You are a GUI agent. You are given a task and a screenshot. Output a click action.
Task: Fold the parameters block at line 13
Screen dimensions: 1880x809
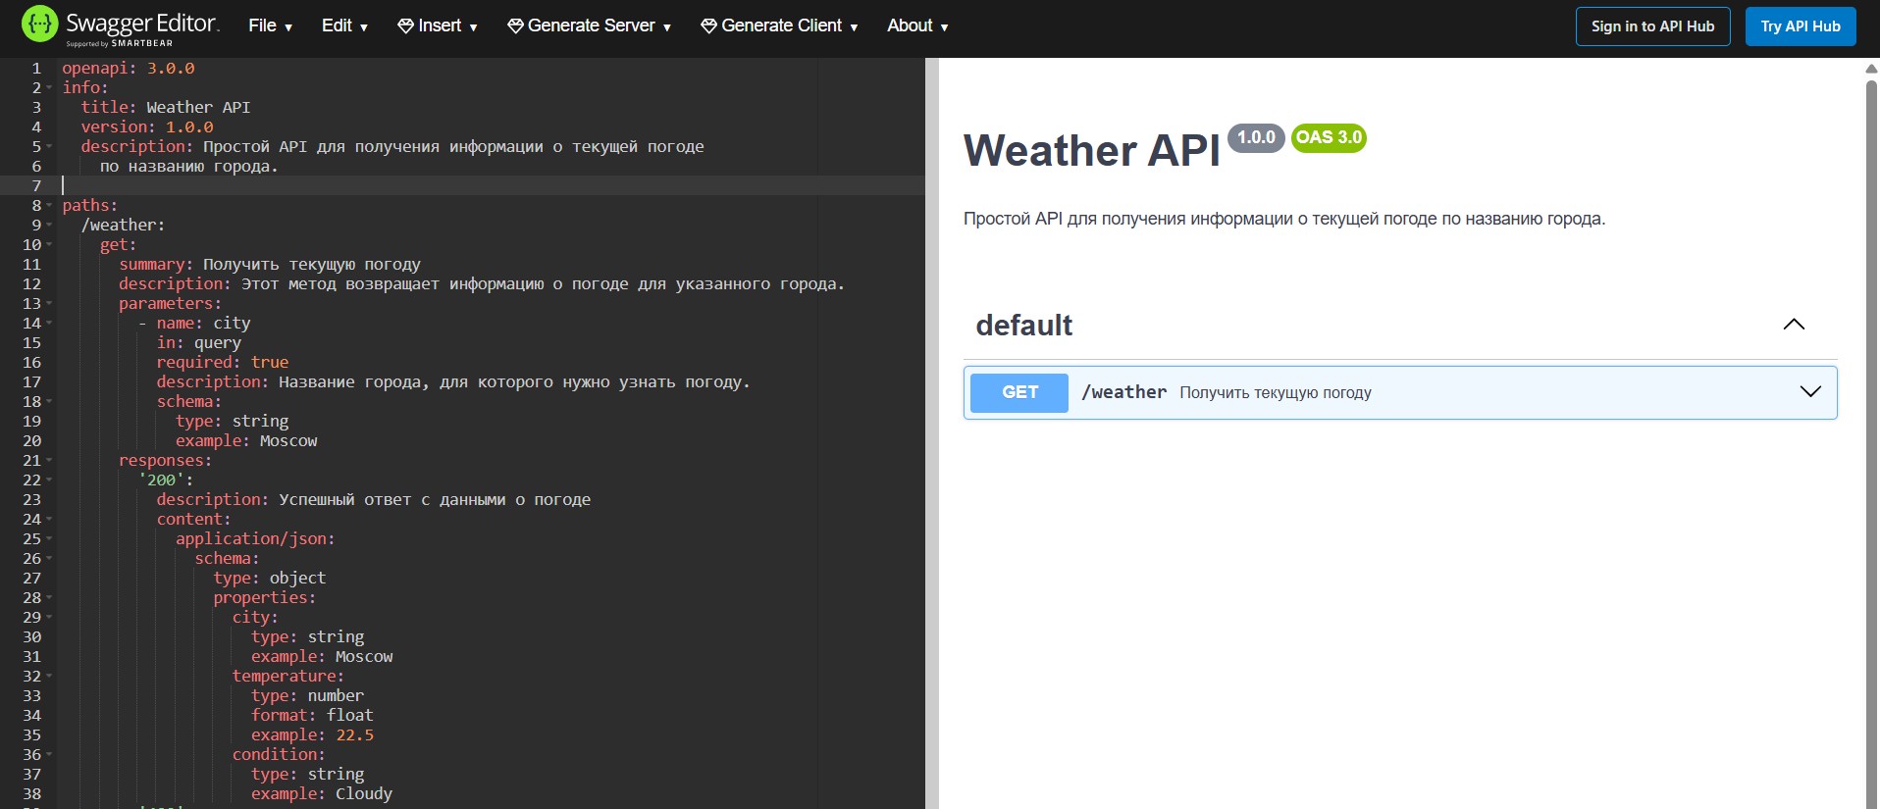[x=49, y=304]
